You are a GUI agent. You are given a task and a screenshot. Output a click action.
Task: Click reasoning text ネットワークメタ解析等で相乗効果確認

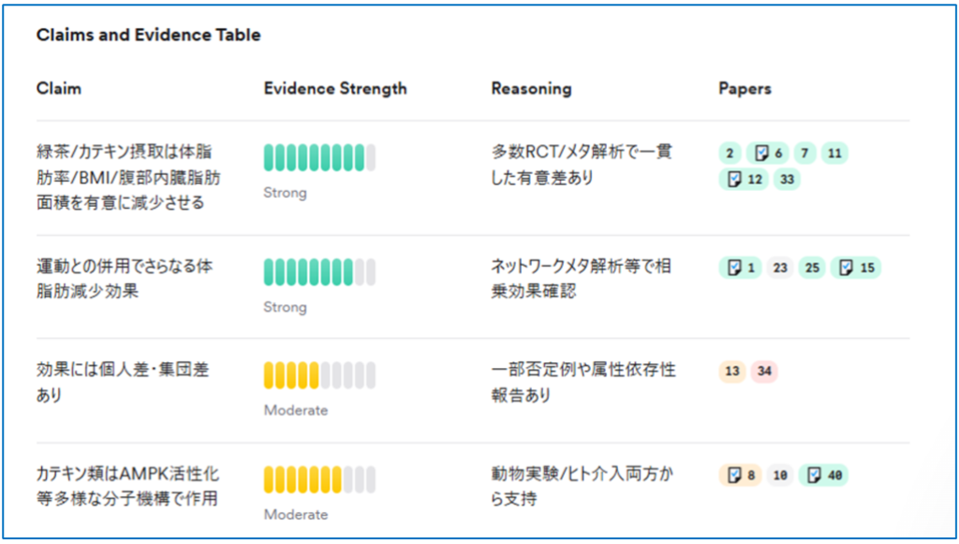pyautogui.click(x=581, y=279)
